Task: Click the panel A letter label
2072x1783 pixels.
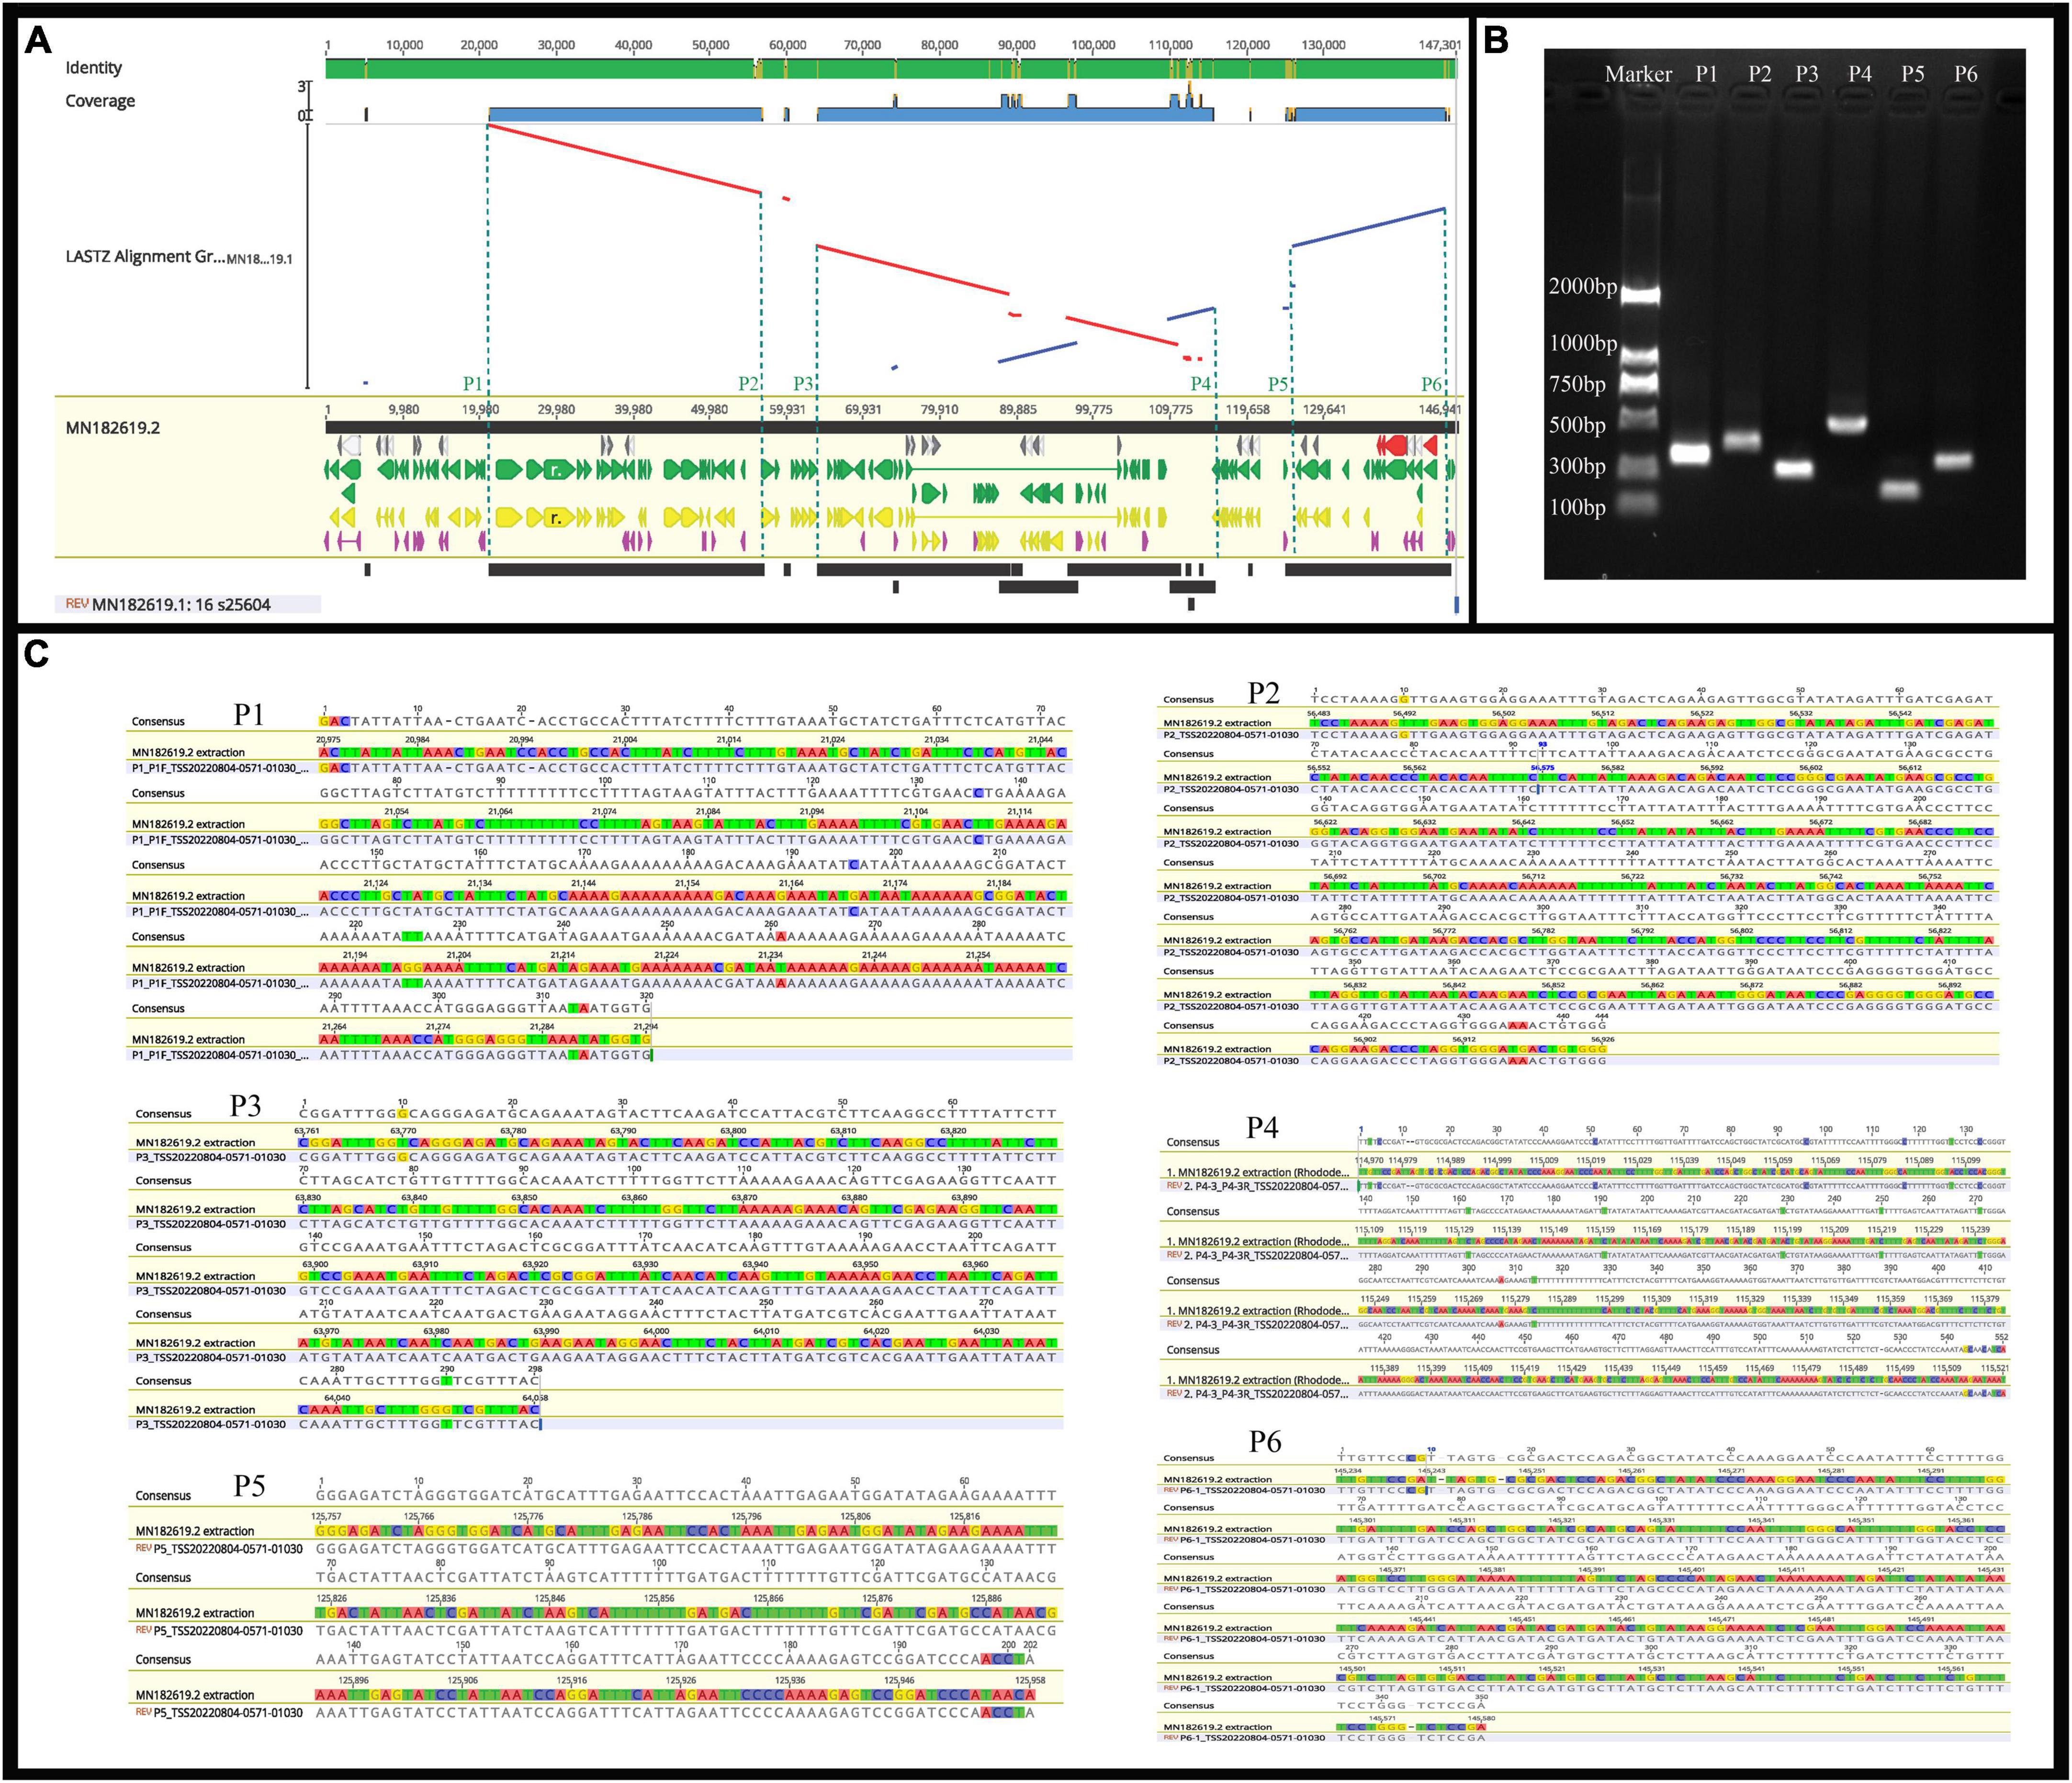Action: (38, 41)
